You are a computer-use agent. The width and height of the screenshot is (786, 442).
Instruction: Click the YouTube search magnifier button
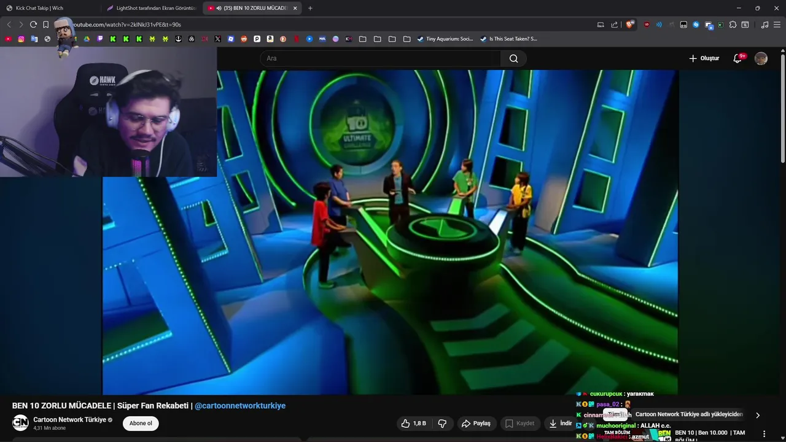click(x=513, y=58)
